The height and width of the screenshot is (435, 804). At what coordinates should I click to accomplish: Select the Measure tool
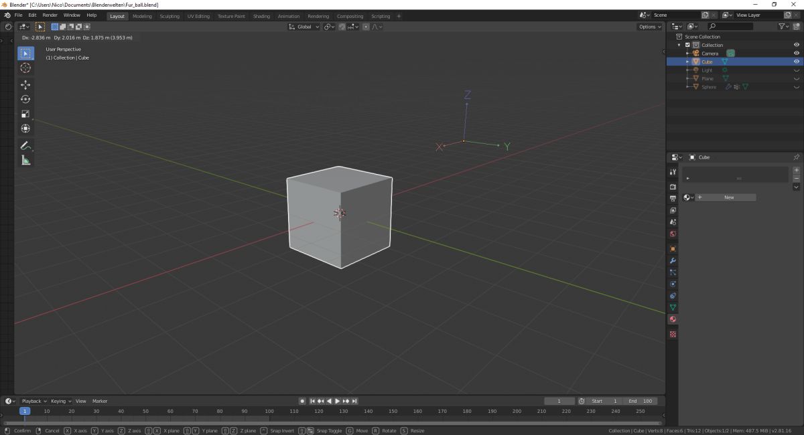tap(25, 160)
